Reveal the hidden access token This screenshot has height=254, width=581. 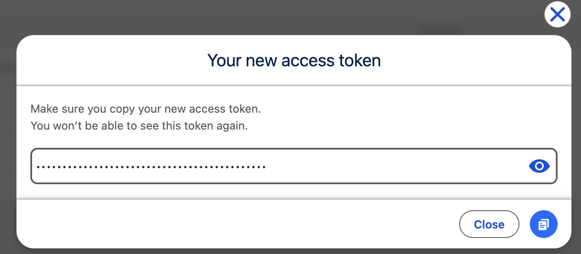(x=539, y=166)
